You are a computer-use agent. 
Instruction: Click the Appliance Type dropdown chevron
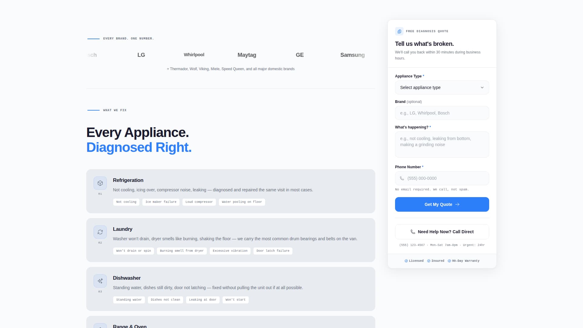click(482, 87)
